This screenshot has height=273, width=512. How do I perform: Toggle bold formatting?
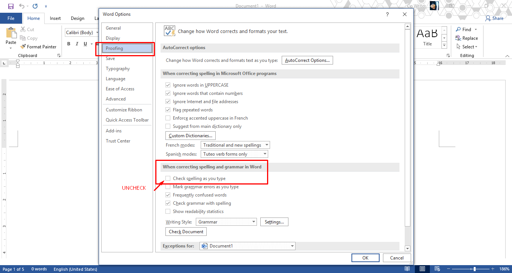click(69, 43)
